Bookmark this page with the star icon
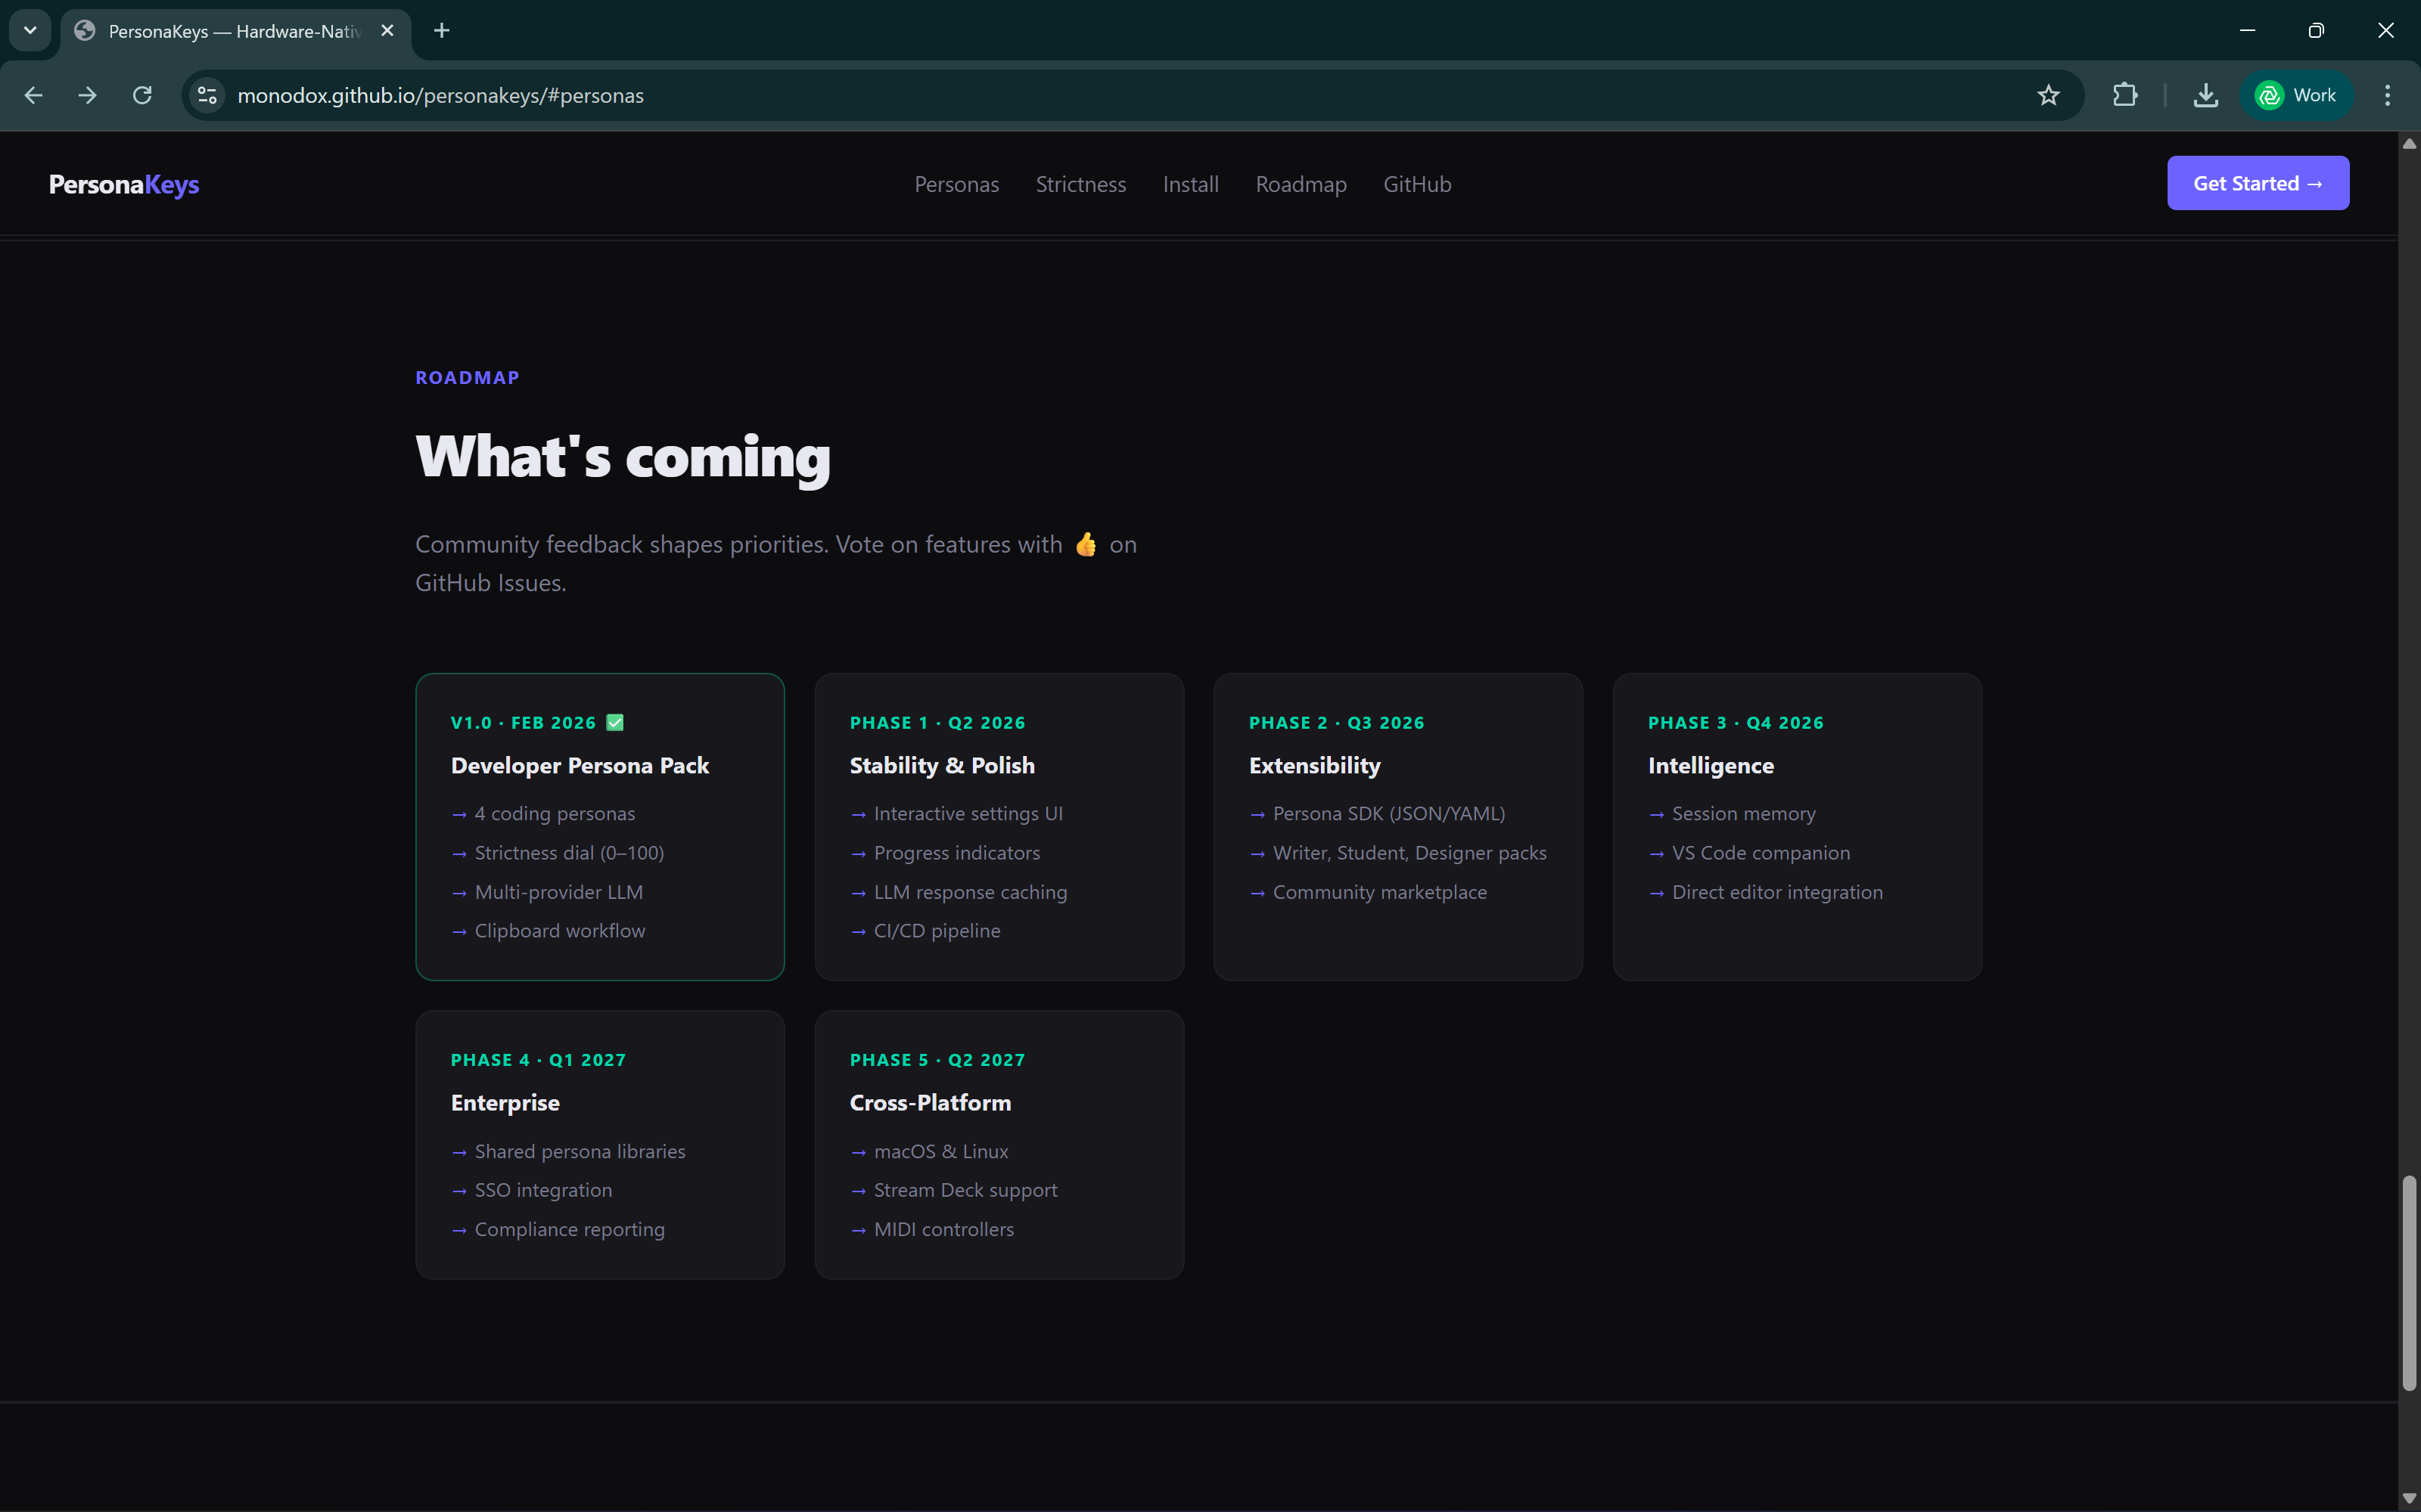The height and width of the screenshot is (1512, 2421). pyautogui.click(x=2048, y=95)
